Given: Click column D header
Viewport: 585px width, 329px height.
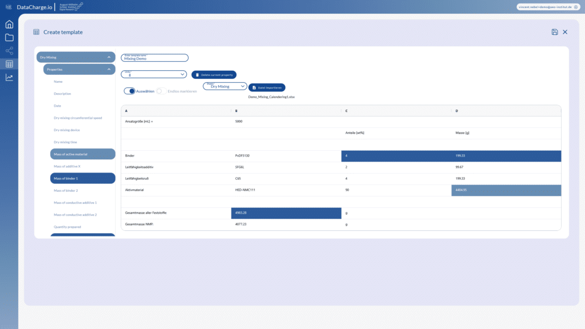Looking at the screenshot, I should coord(506,111).
